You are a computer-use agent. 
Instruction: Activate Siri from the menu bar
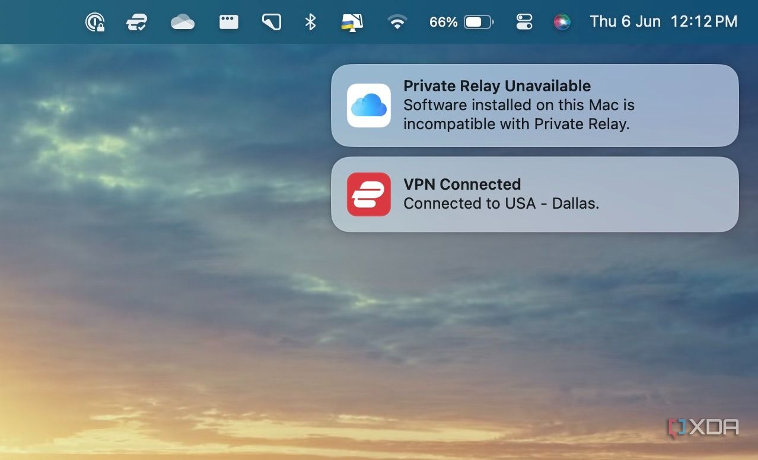[561, 22]
